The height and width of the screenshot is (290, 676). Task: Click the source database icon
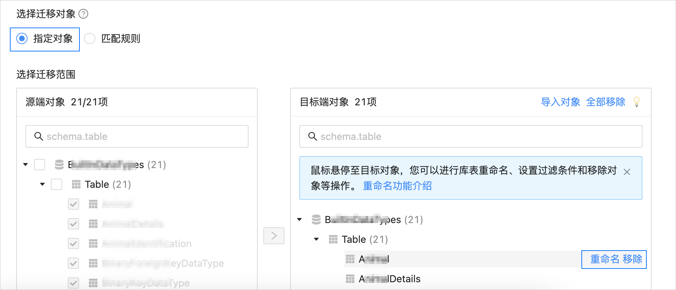pos(59,165)
